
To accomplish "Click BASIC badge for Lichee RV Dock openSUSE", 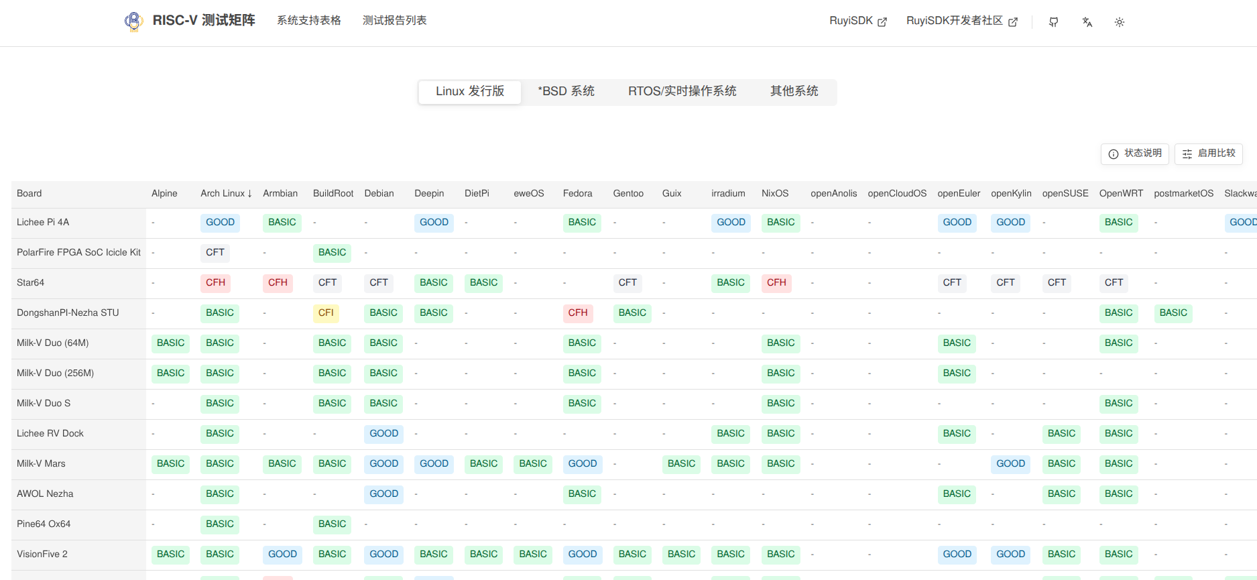I will point(1062,434).
